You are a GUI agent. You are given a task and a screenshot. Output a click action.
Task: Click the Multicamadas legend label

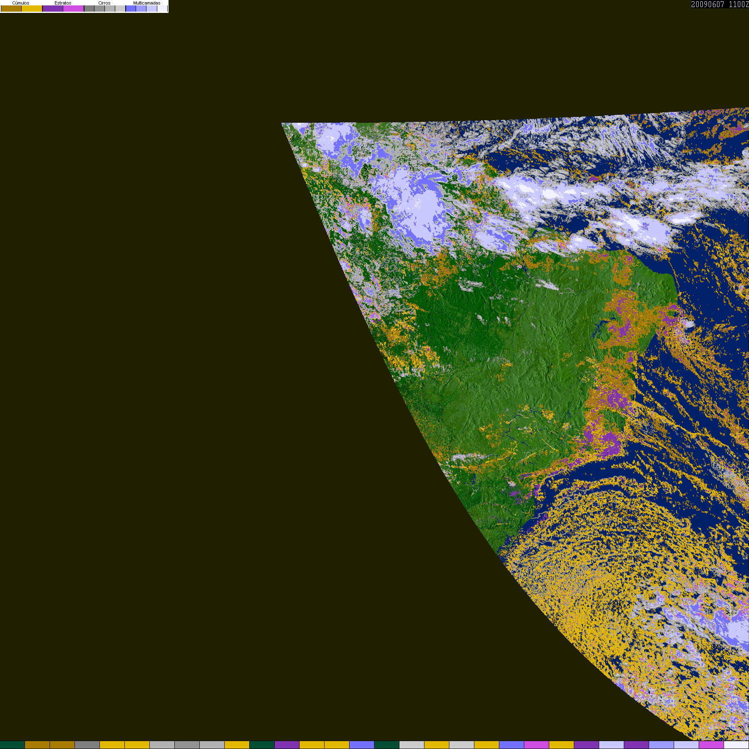pos(146,3)
